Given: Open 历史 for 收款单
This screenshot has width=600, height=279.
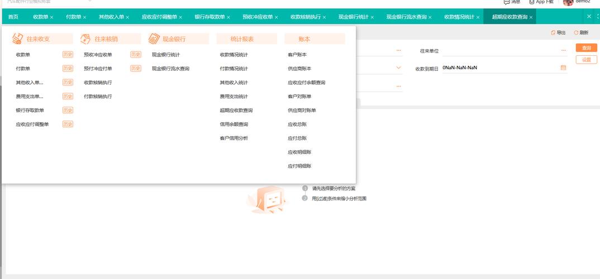Looking at the screenshot, I should [68, 55].
